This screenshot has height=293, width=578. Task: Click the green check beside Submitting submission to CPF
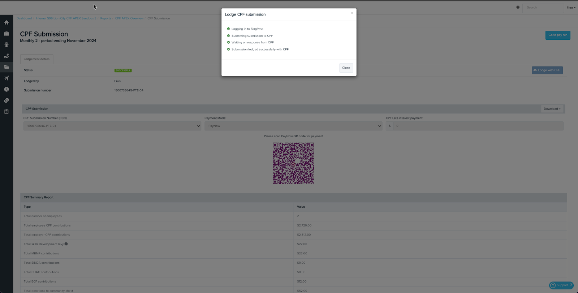(x=228, y=35)
